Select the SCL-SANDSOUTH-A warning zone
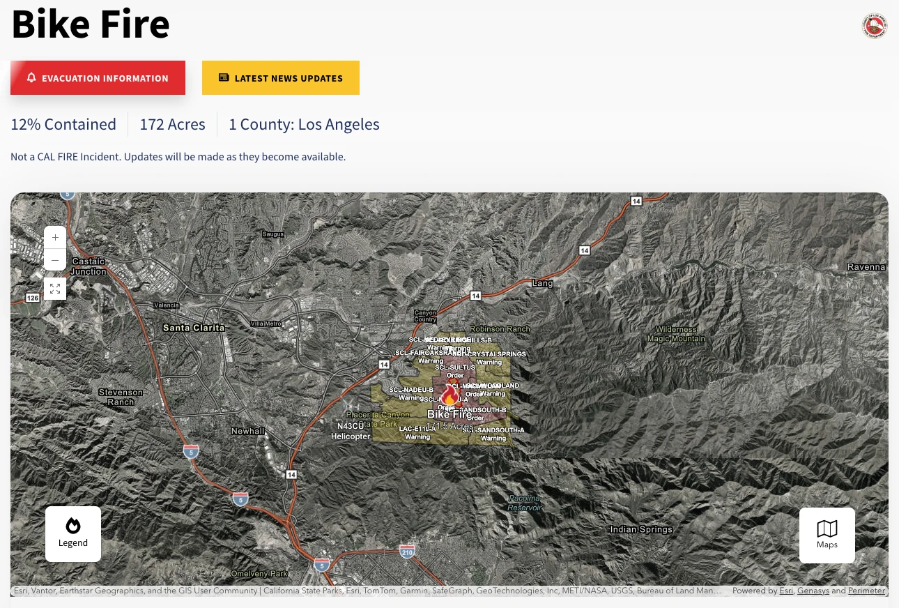899x608 pixels. click(493, 434)
